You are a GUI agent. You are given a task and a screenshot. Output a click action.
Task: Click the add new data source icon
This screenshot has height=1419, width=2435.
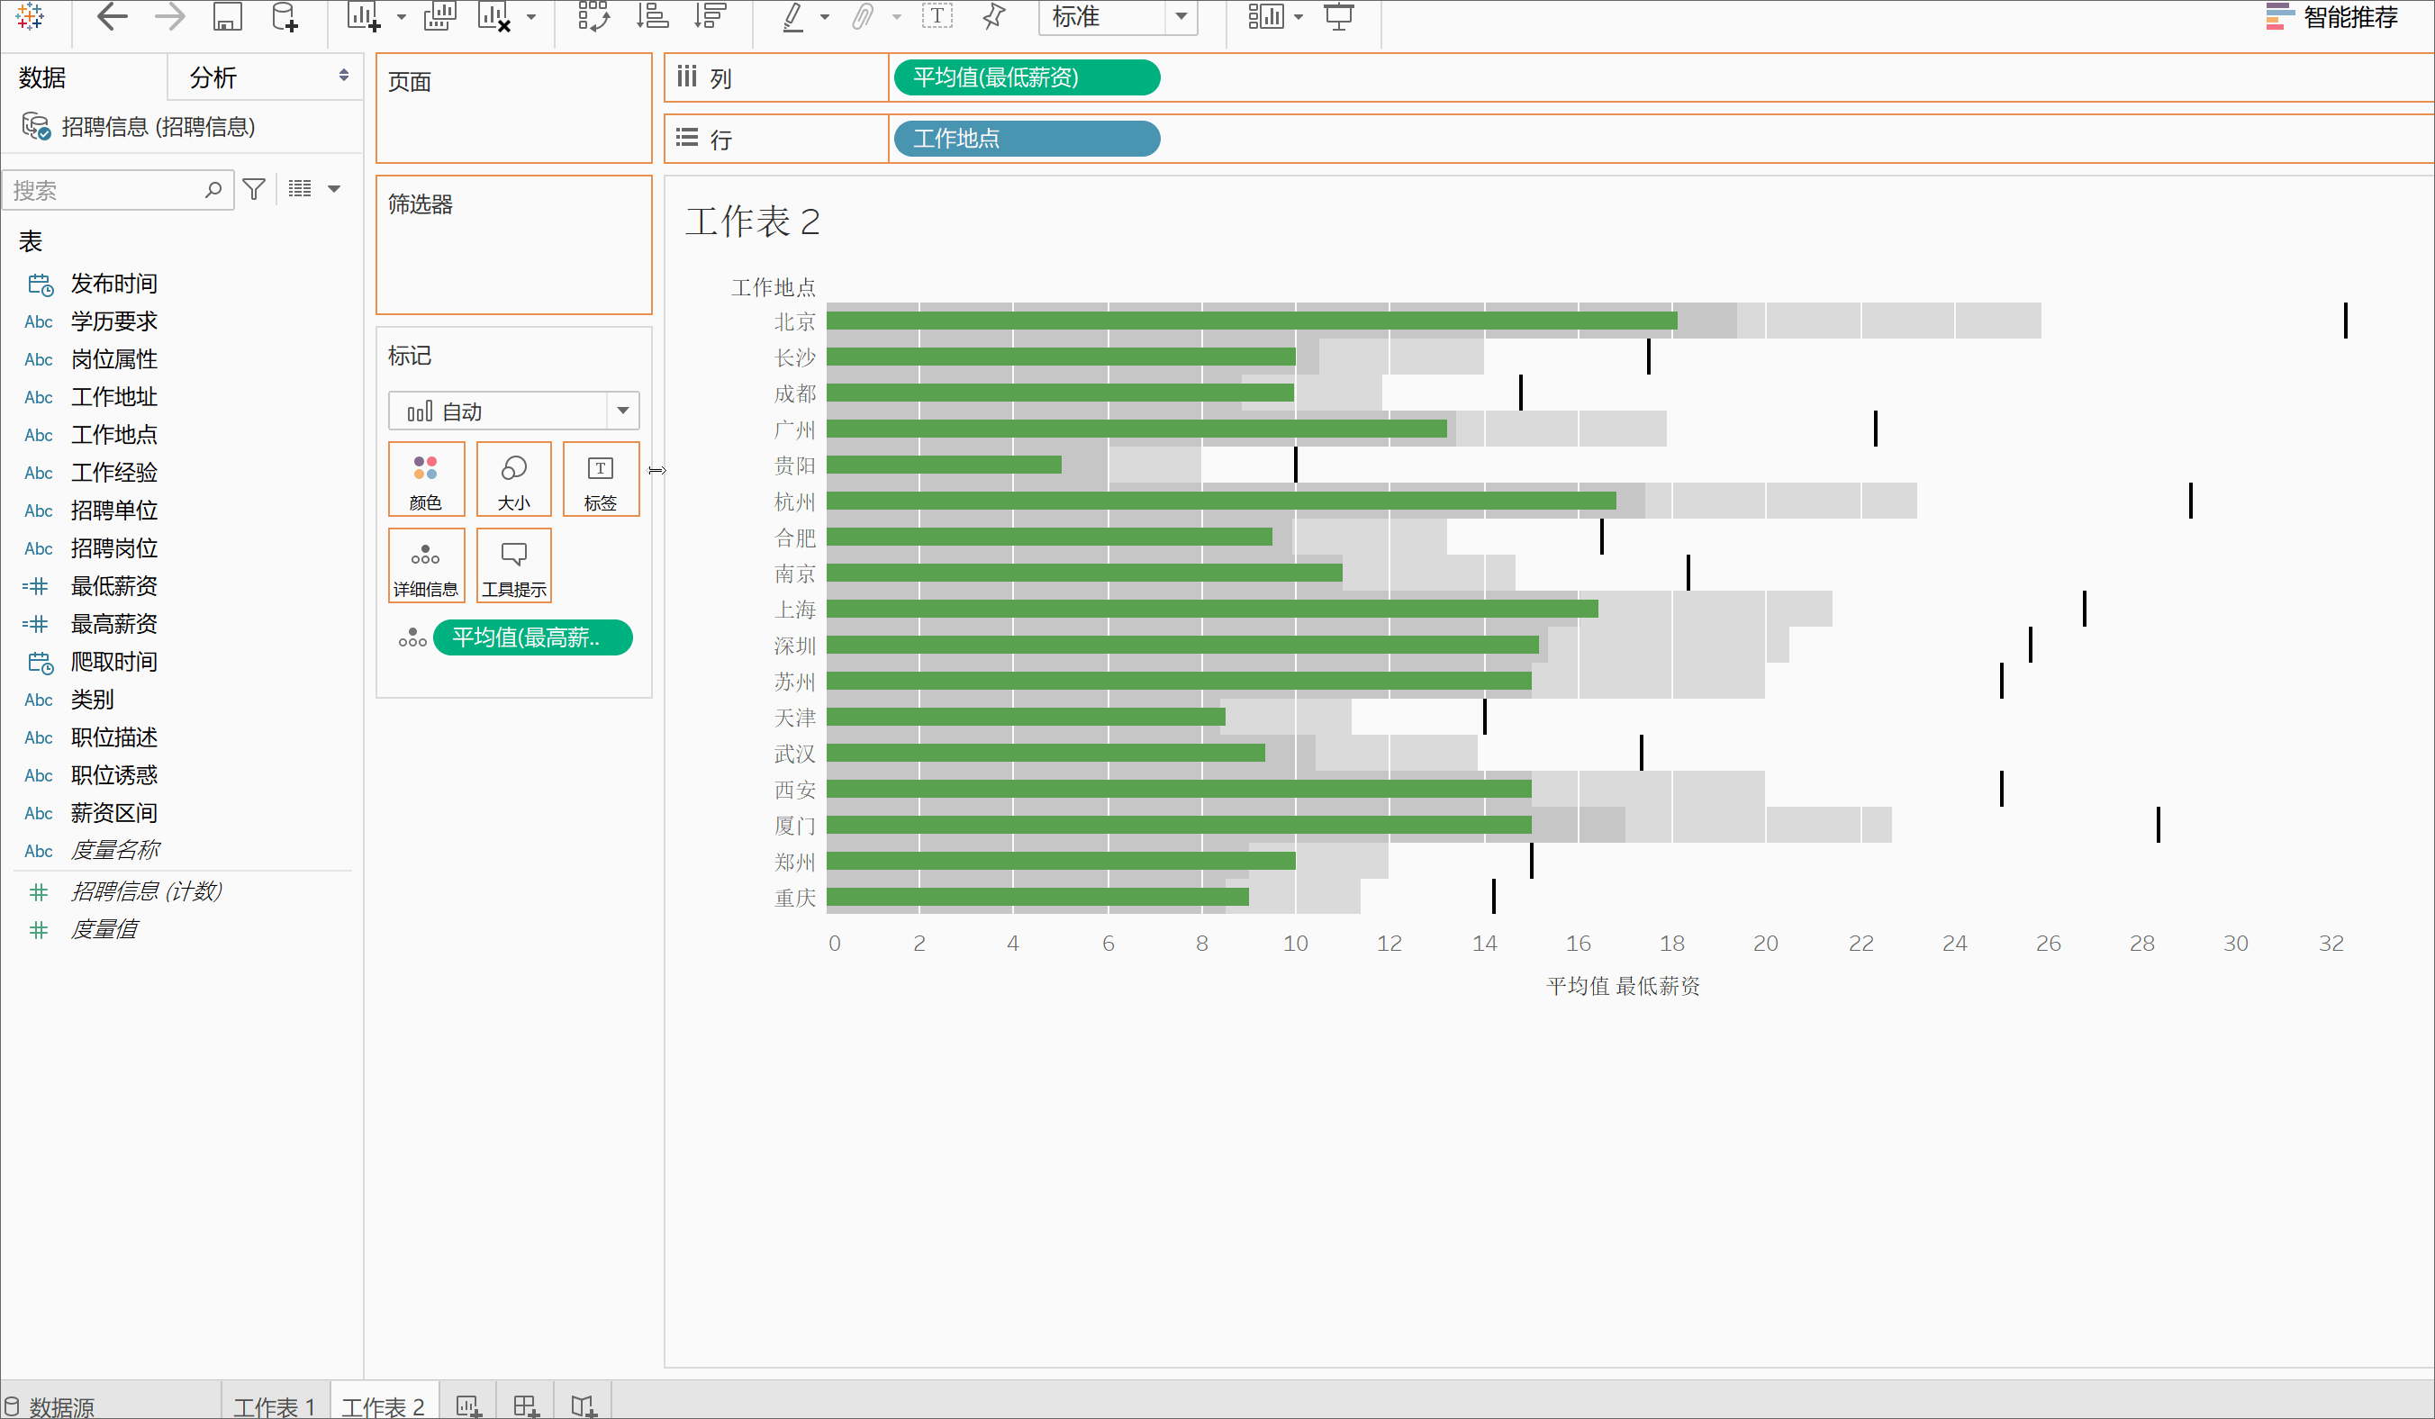[285, 16]
